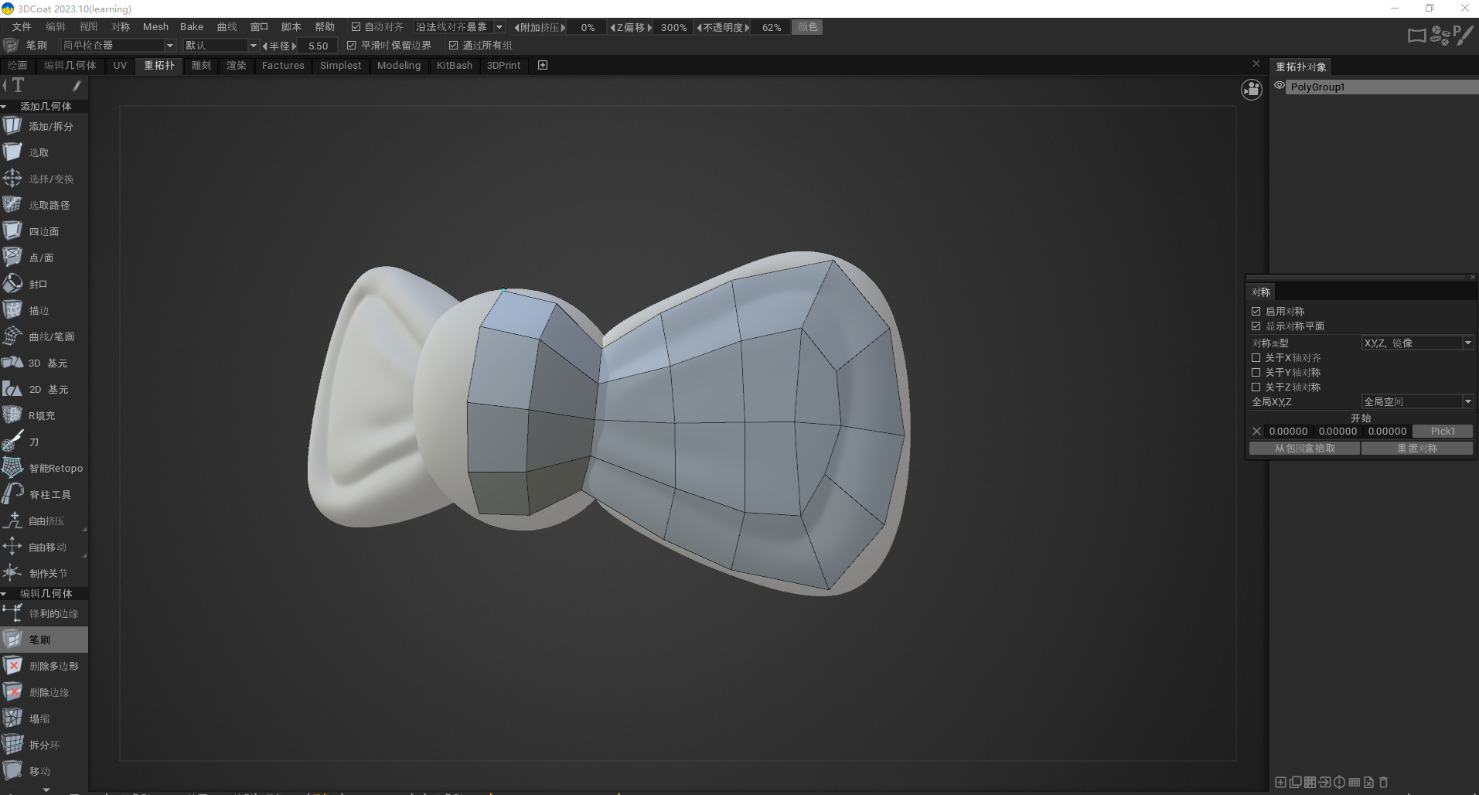1479x795 pixels.
Task: Select the 添加/拆分 tool icon
Action: pos(12,126)
